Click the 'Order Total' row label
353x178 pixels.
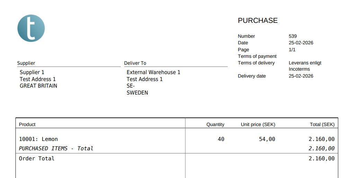pyautogui.click(x=37, y=158)
